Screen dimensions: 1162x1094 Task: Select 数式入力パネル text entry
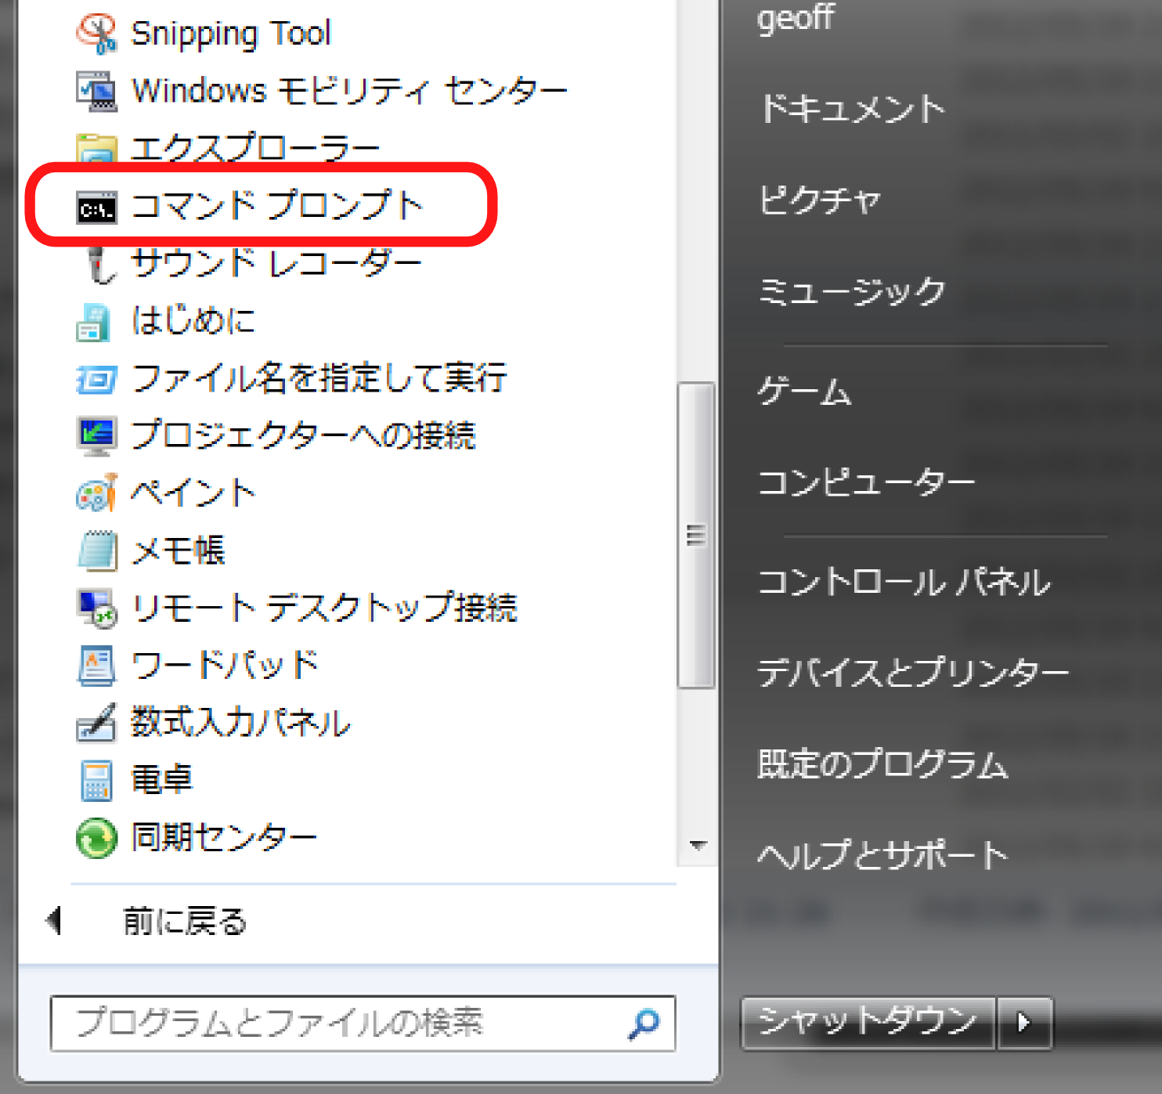point(240,723)
